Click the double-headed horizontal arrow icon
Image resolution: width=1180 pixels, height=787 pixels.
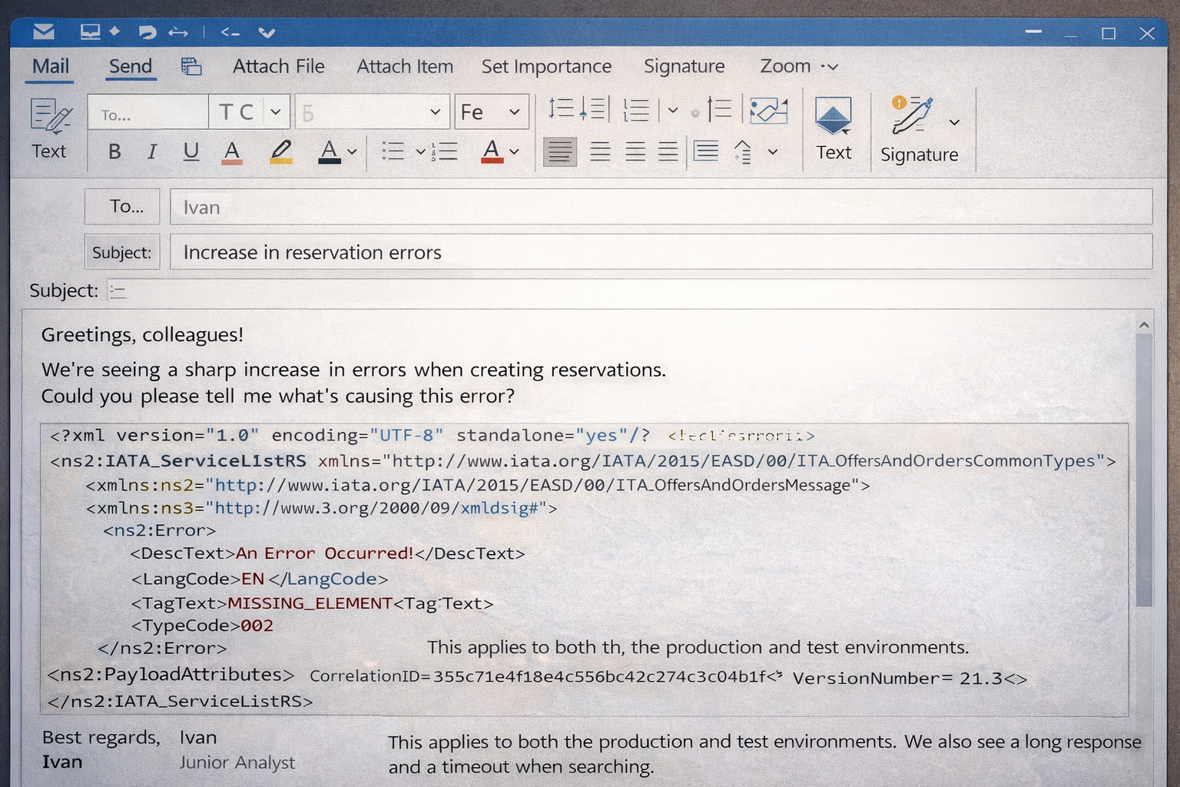178,32
